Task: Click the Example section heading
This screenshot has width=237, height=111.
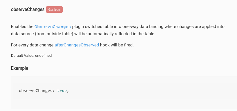Action: 19,68
